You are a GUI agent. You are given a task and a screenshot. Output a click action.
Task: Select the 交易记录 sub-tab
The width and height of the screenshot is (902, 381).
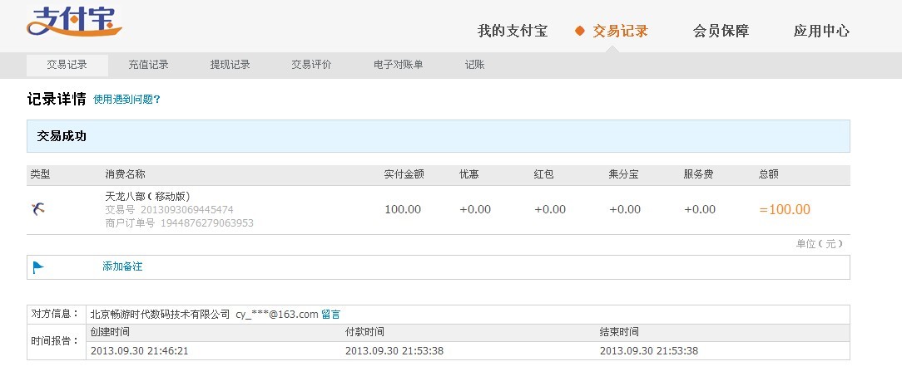coord(67,65)
